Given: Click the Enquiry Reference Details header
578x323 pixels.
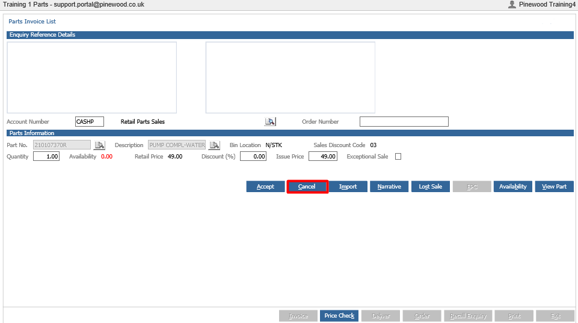Looking at the screenshot, I should 290,35.
